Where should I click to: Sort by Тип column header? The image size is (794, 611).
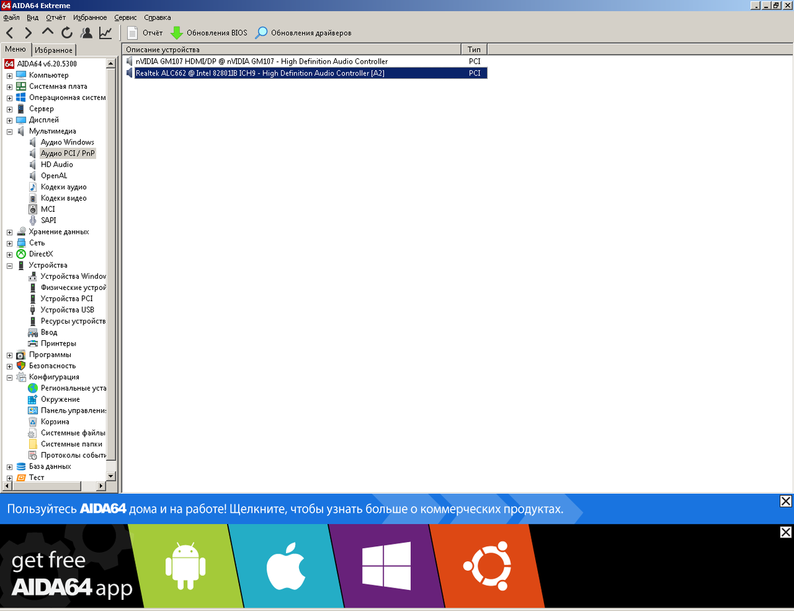click(x=474, y=50)
